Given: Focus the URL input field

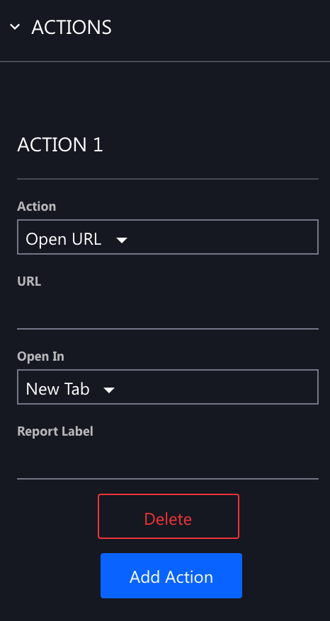Looking at the screenshot, I should coord(167,310).
